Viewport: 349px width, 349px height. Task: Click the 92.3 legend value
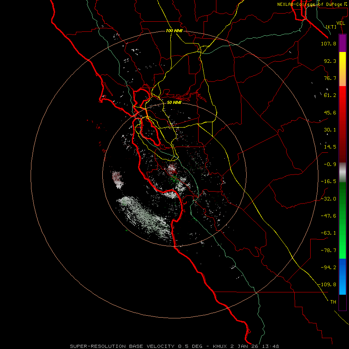click(x=330, y=61)
